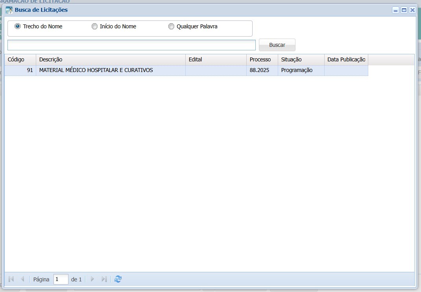Viewport: 421px width, 292px height.
Task: Sort by the Código column header
Action: pyautogui.click(x=20, y=59)
